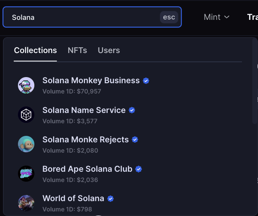Screen dimensions: 258x216
Task: Click verified badge beside Solana Monke Rejects
Action: 135,140
